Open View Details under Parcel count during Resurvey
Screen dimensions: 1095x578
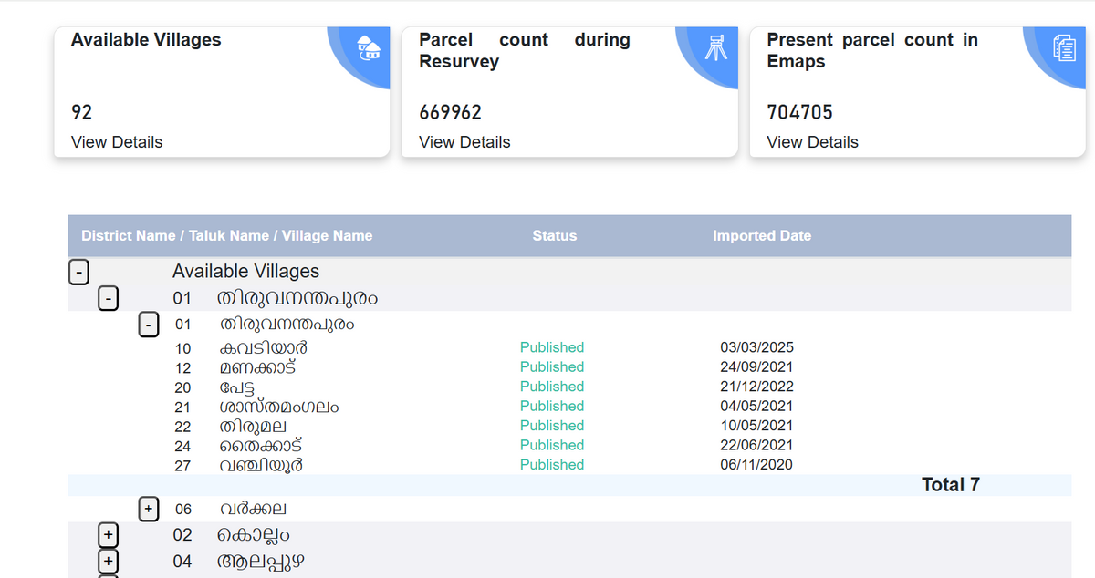pos(464,142)
